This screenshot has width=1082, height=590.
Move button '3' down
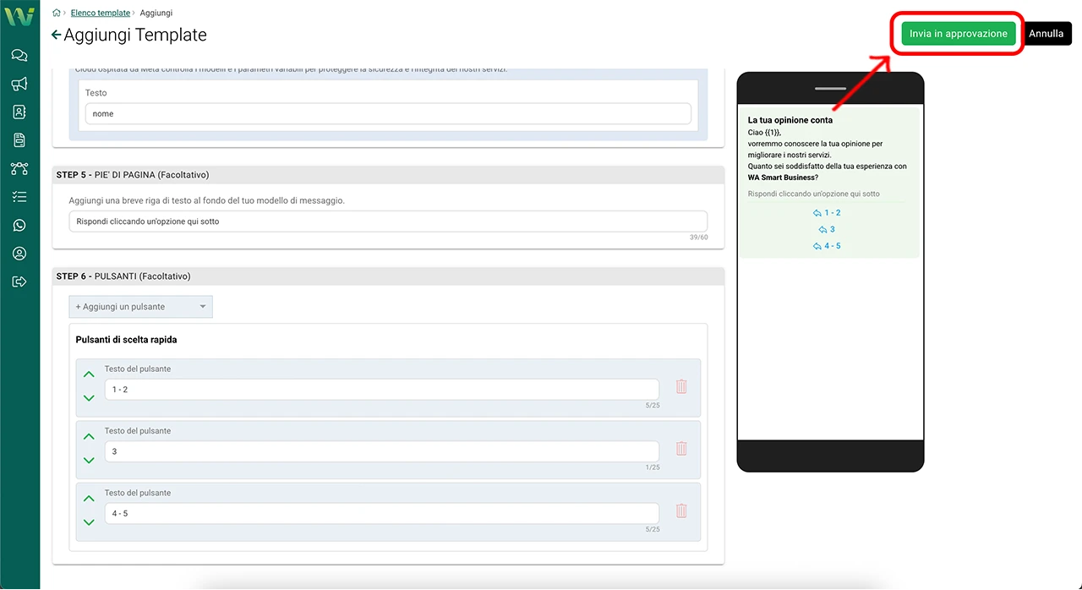[x=89, y=460]
